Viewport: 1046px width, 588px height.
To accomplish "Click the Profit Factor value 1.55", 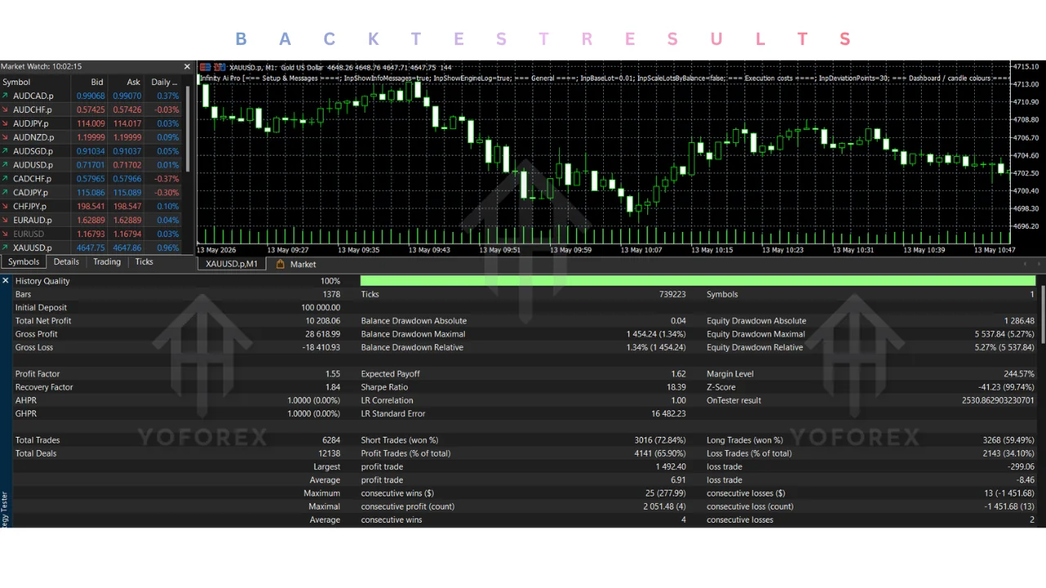I will (332, 374).
